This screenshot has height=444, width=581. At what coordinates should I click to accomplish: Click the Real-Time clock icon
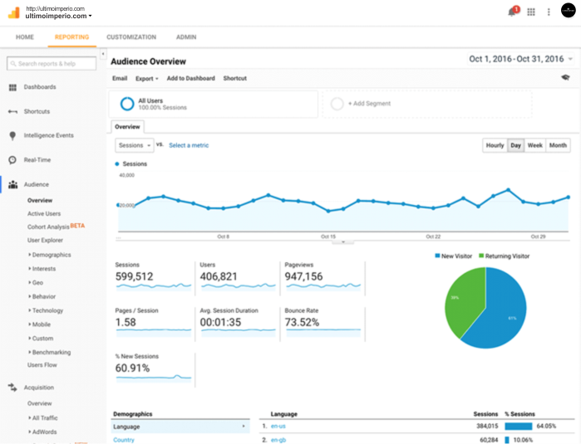tap(12, 160)
